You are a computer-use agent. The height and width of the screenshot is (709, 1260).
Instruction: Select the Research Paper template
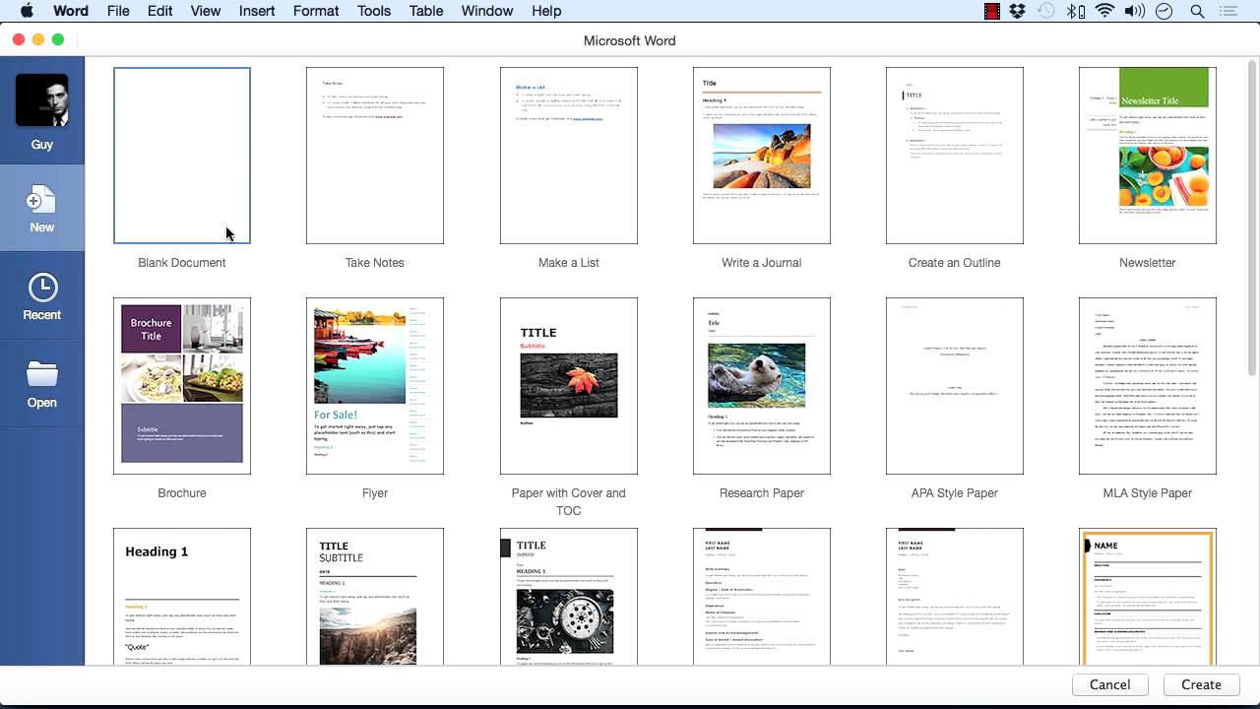[761, 386]
